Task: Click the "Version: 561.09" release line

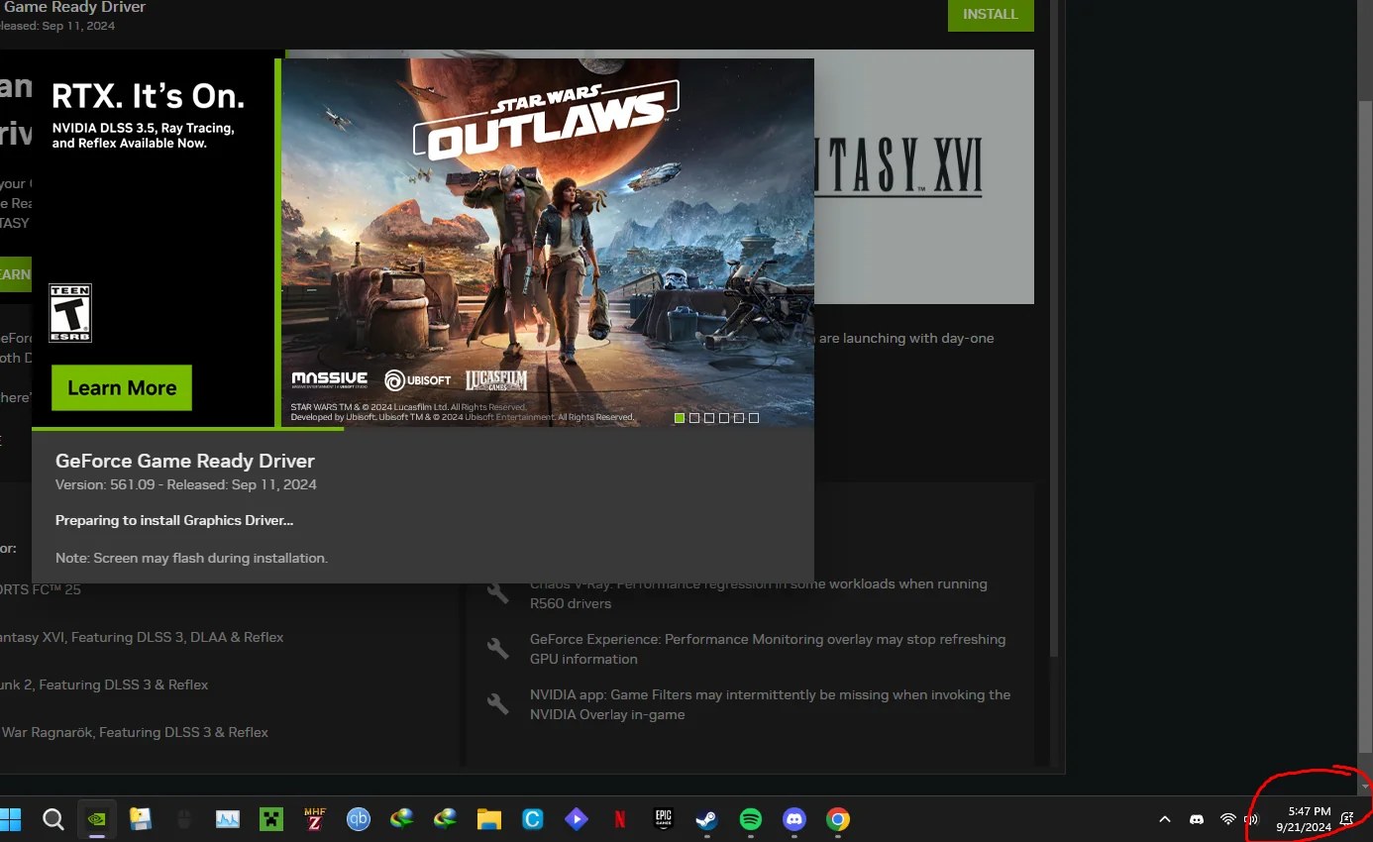Action: click(x=186, y=484)
